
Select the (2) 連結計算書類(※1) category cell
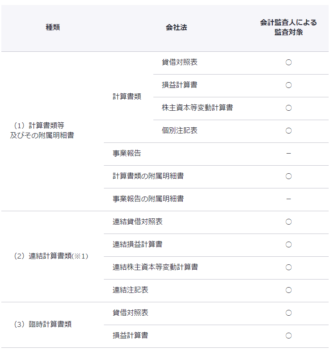[51, 256]
